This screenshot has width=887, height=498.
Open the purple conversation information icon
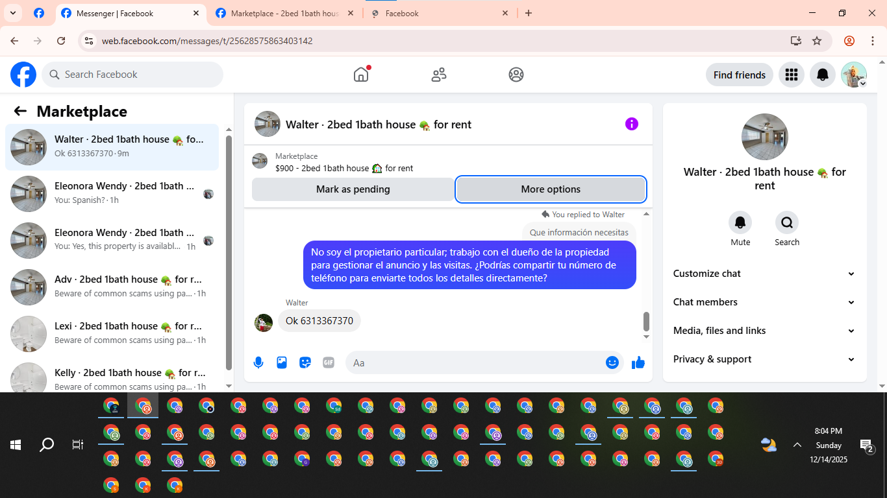point(632,124)
